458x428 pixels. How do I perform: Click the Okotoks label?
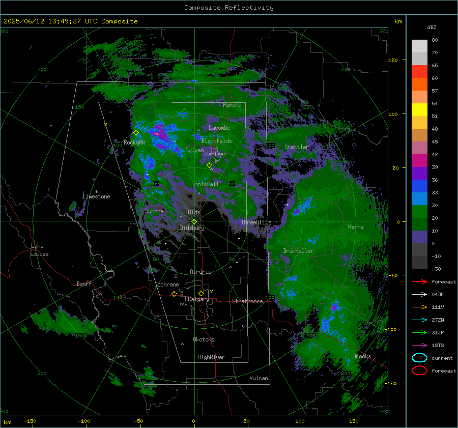coord(204,339)
